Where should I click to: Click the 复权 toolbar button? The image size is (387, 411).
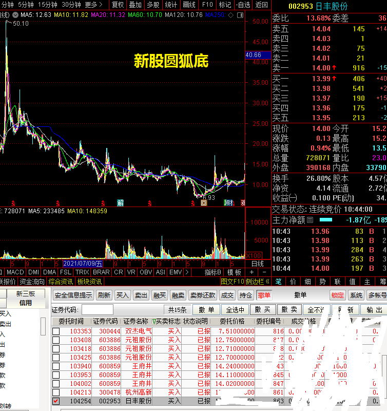[118, 5]
